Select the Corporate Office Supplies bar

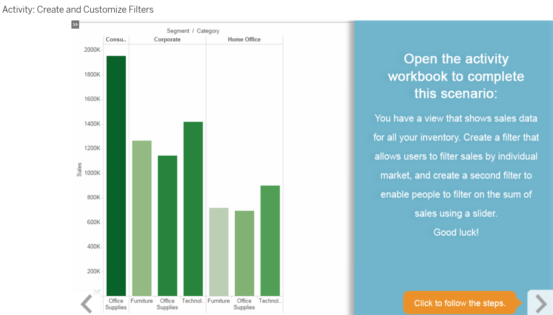pos(167,226)
